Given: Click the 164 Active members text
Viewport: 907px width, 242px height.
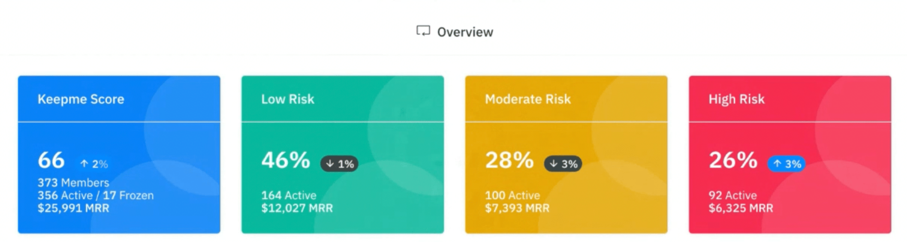Looking at the screenshot, I should (289, 195).
